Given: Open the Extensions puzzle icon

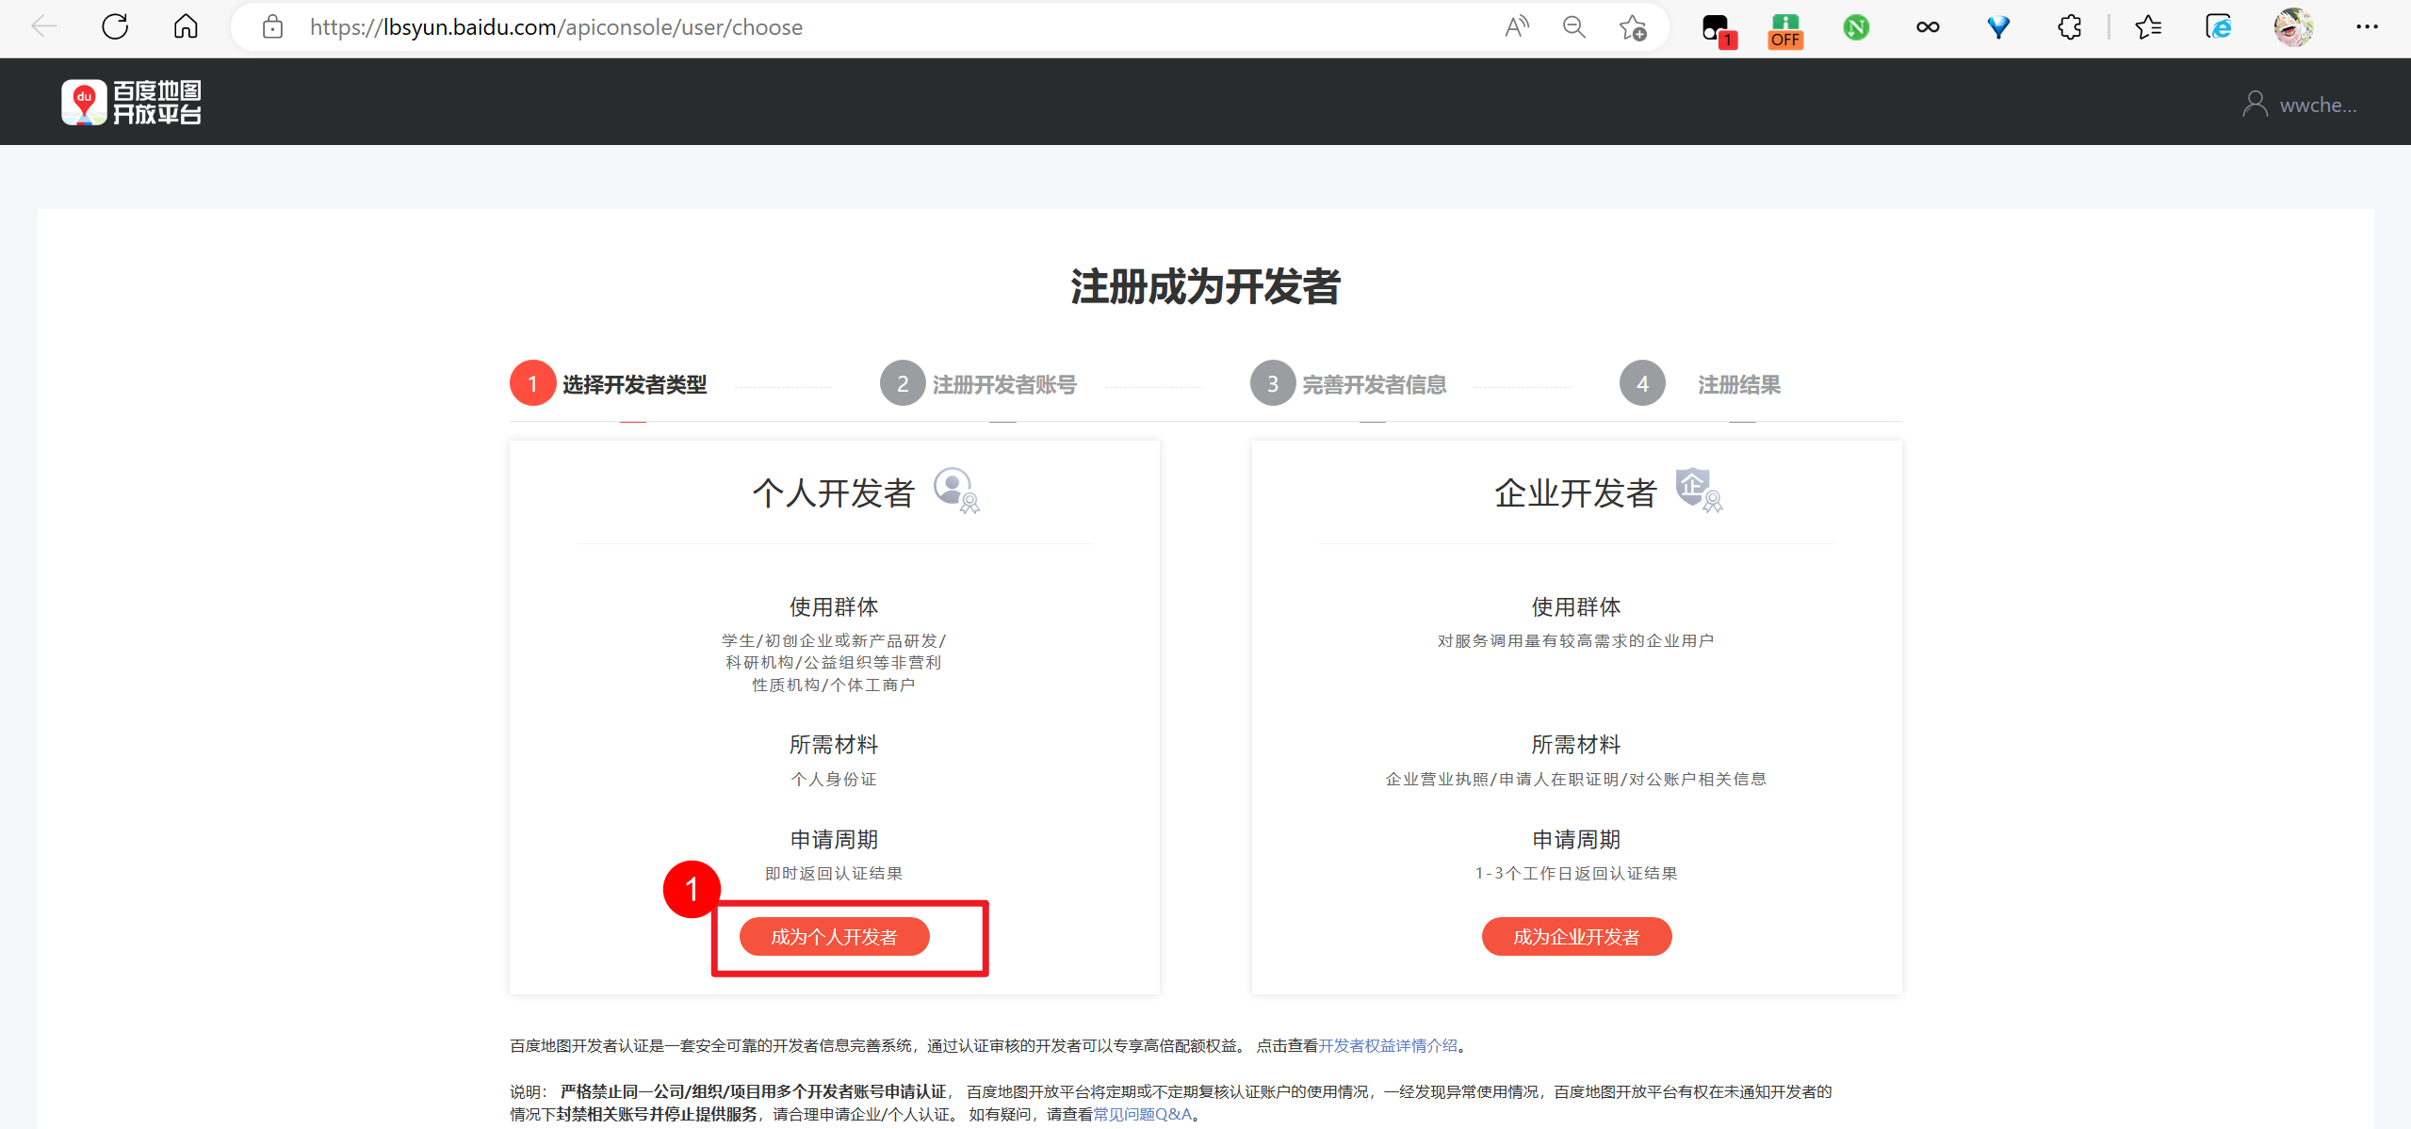Looking at the screenshot, I should tap(2068, 27).
